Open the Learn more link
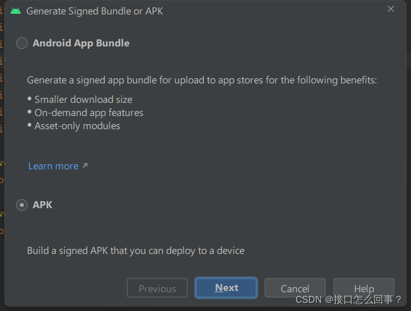The height and width of the screenshot is (311, 411). [x=53, y=166]
